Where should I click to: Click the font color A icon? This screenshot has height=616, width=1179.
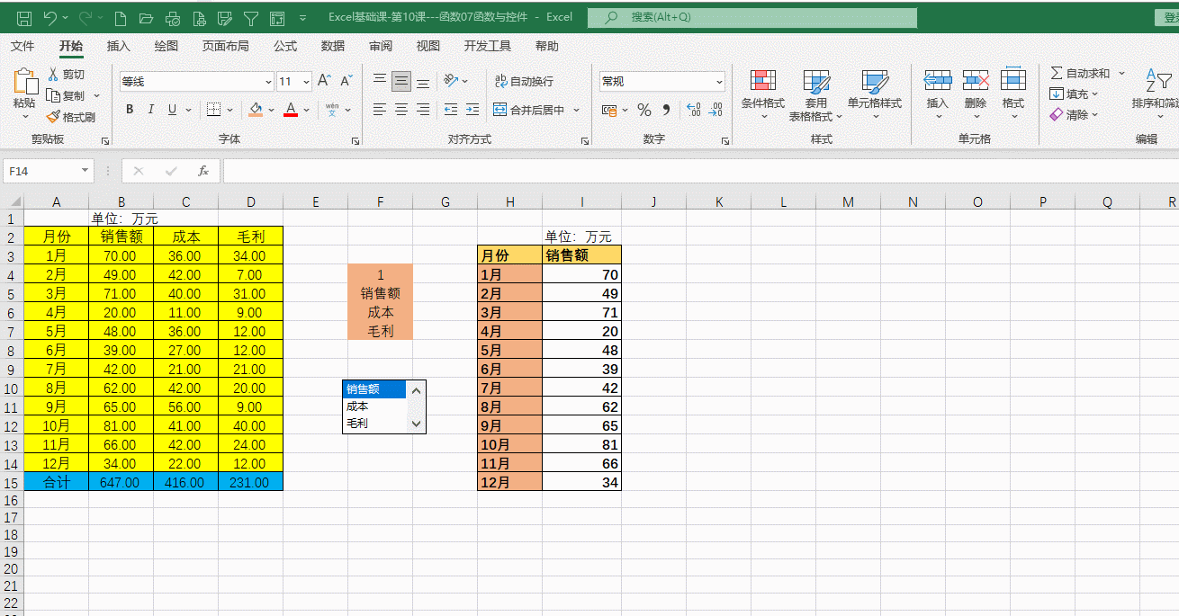pyautogui.click(x=291, y=110)
